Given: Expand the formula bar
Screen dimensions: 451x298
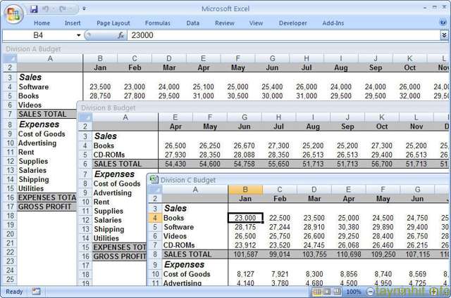Looking at the screenshot, I should click(x=444, y=35).
